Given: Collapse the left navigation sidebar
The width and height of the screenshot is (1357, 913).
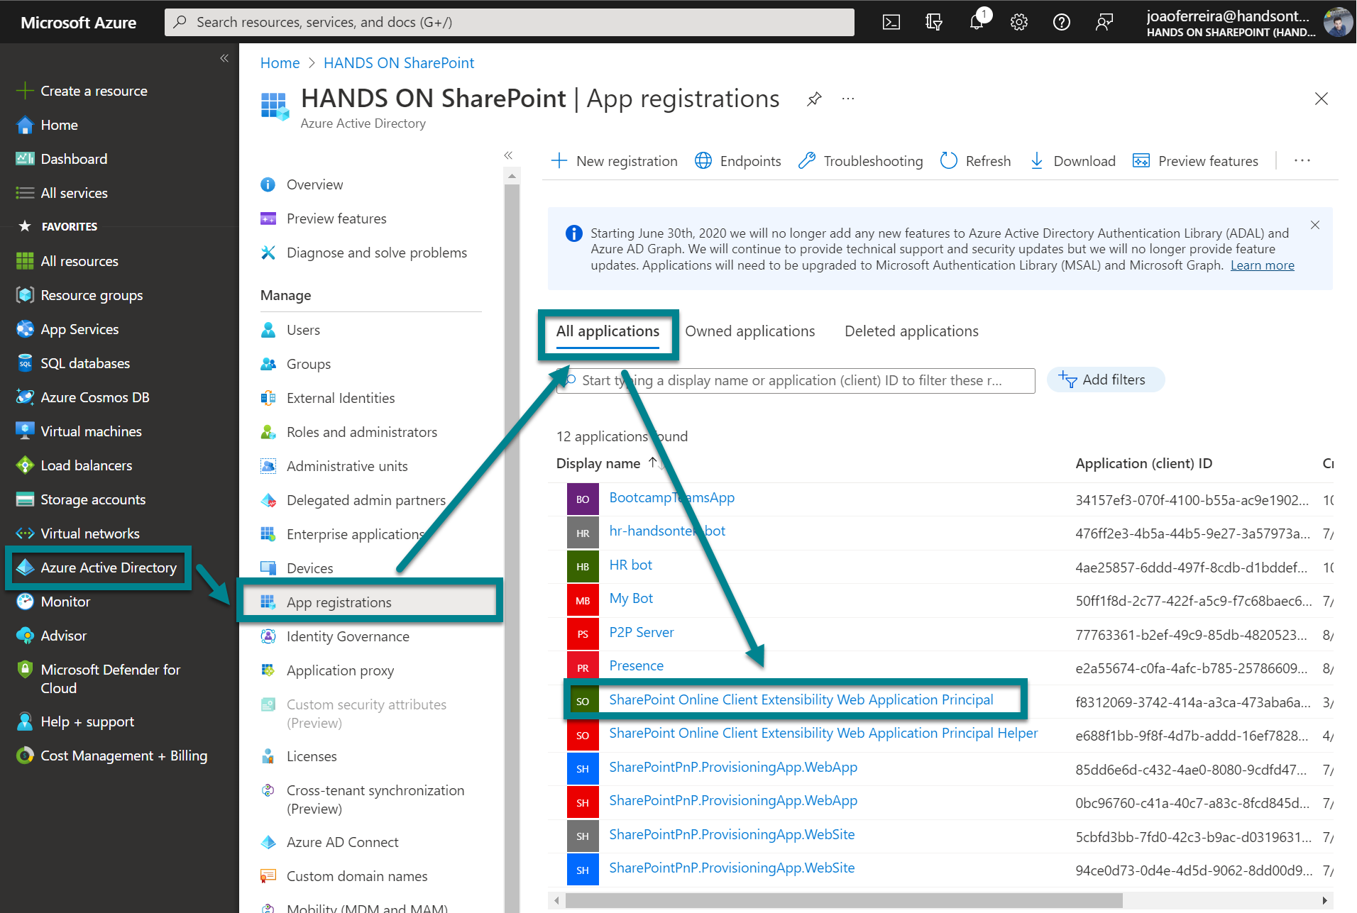Looking at the screenshot, I should [224, 58].
